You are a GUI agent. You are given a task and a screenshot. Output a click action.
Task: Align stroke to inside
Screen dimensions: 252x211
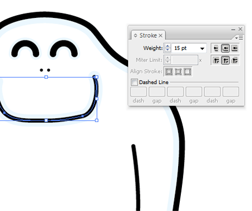[x=178, y=72]
